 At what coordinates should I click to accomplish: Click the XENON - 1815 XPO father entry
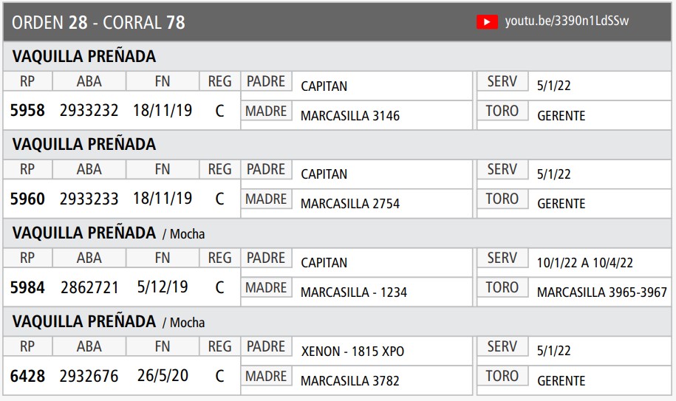tap(352, 352)
